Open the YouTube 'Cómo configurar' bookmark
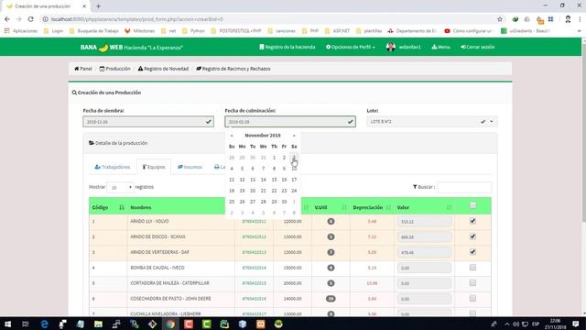586x330 pixels. (468, 30)
